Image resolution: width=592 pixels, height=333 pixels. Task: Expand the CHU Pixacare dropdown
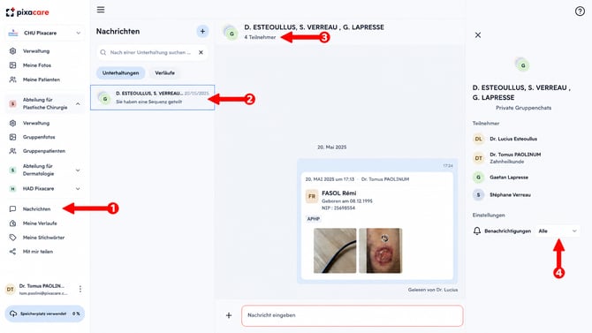(78, 33)
